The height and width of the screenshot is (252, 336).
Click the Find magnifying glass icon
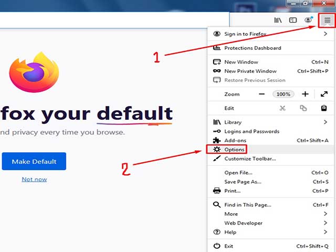[x=217, y=205]
